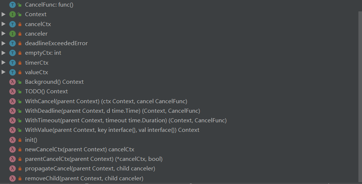Expand the emptyCtx: int node
The width and height of the screenshot is (362, 184).
point(3,53)
